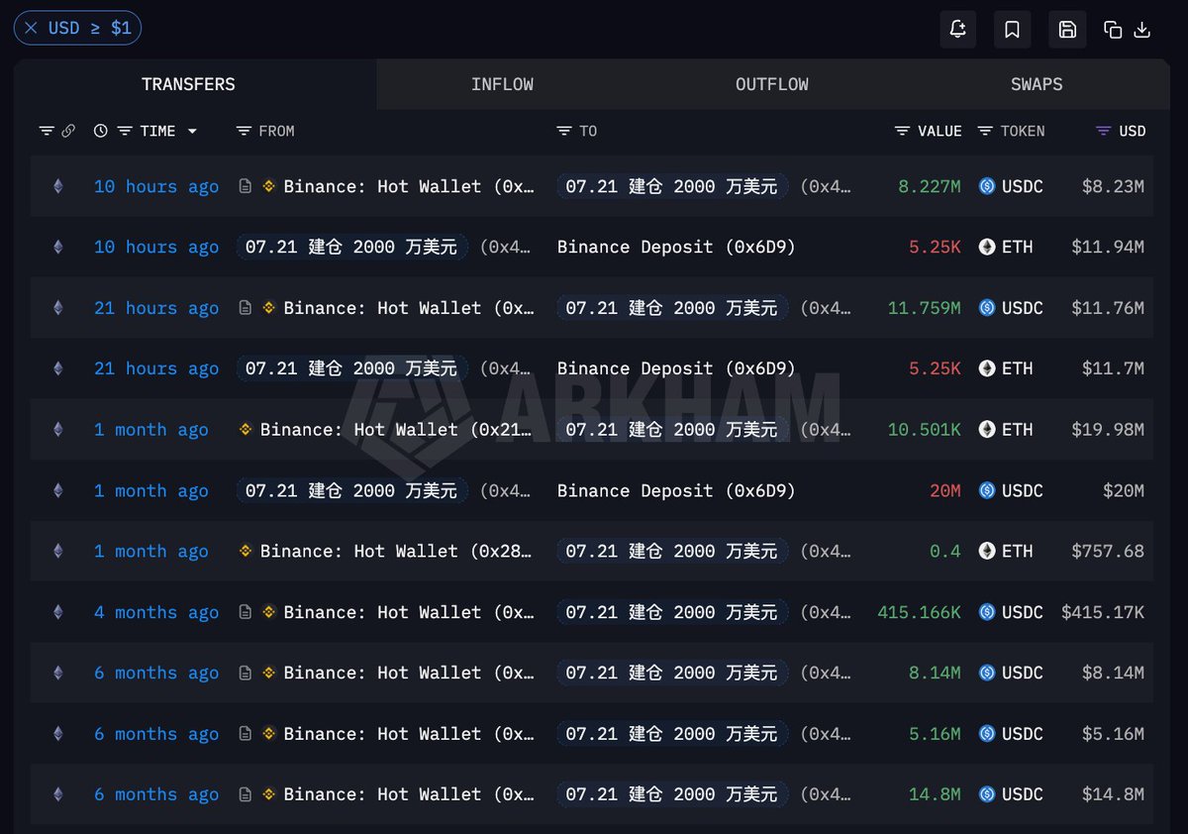Bookmark this view with the bookmark icon
Viewport: 1188px width, 834px height.
pos(1012,30)
